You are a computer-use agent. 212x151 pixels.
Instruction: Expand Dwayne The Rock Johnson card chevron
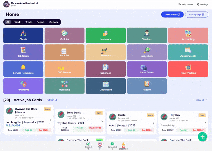[50, 120]
